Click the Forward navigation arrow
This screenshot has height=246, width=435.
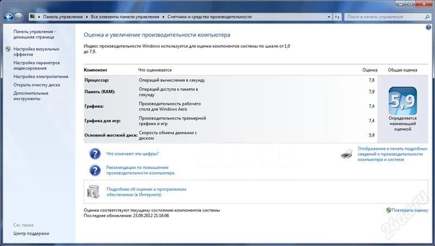coord(18,17)
